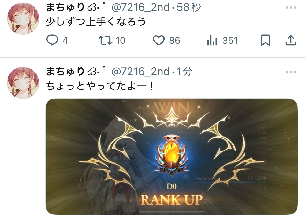Bookmark the first tweet

(265, 40)
